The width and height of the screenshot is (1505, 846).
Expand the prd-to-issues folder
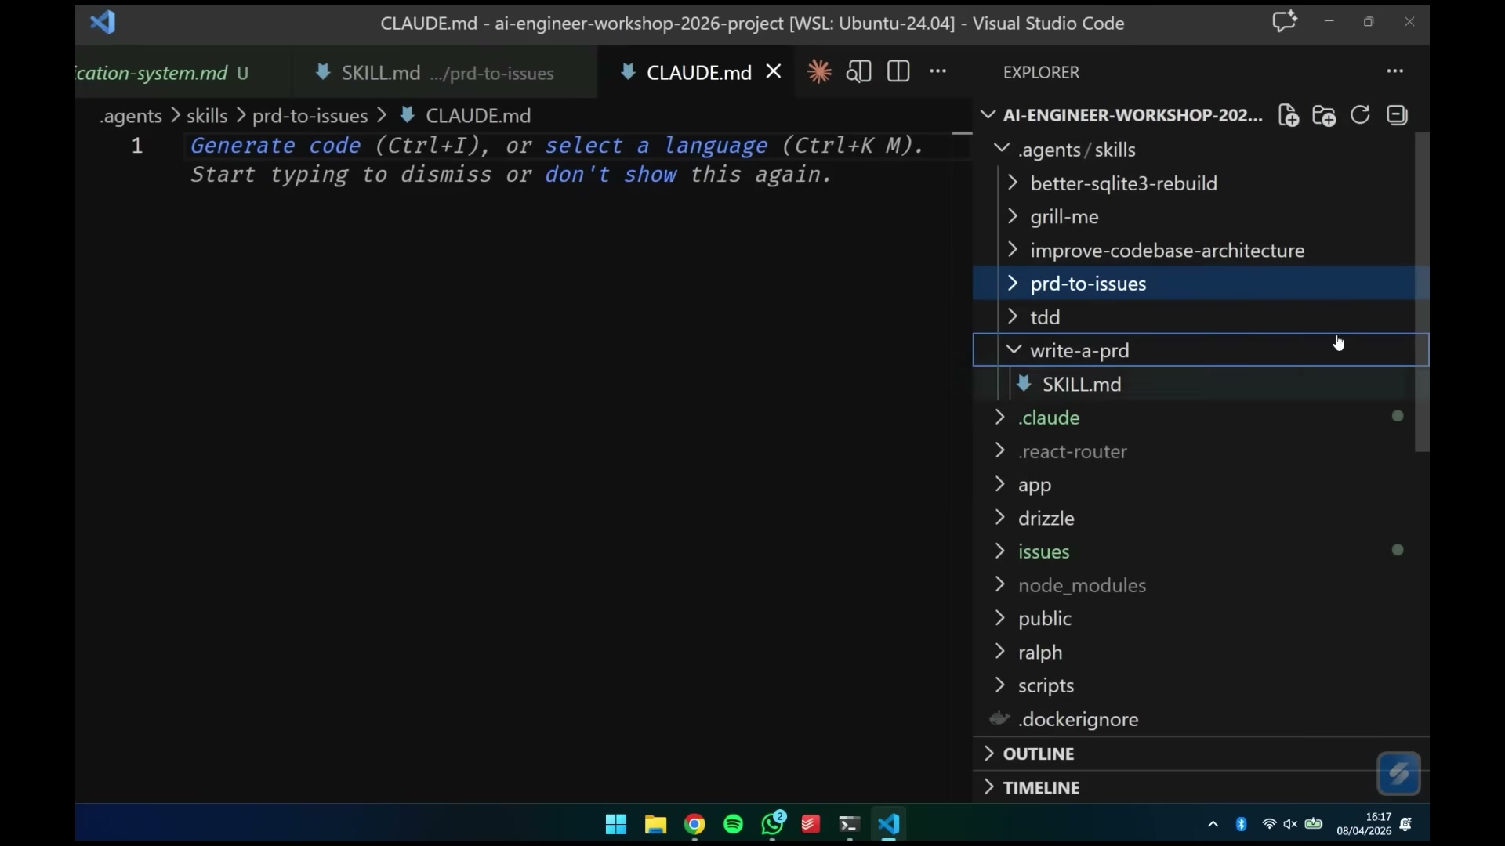[x=1199, y=284]
